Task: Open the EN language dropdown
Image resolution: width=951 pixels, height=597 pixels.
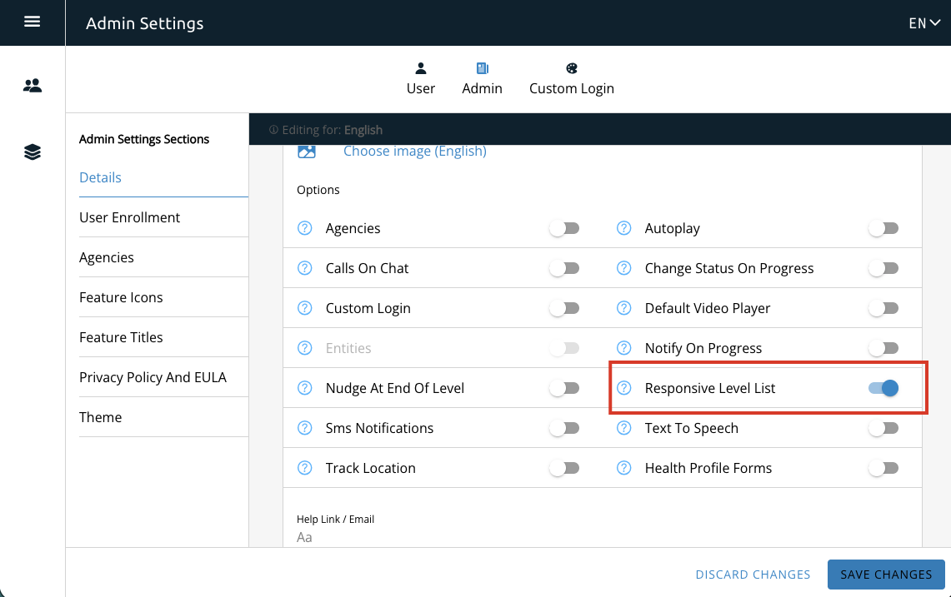Action: (923, 23)
